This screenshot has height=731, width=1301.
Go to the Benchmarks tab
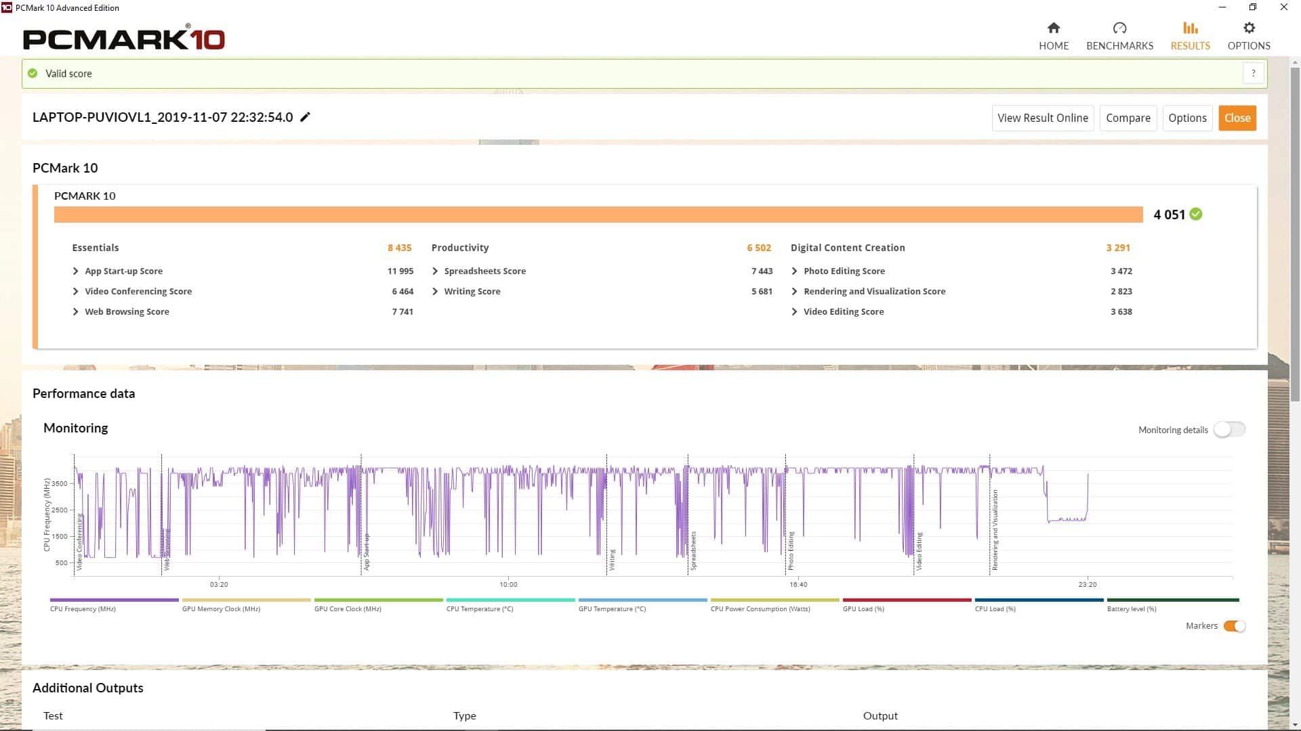(x=1119, y=36)
